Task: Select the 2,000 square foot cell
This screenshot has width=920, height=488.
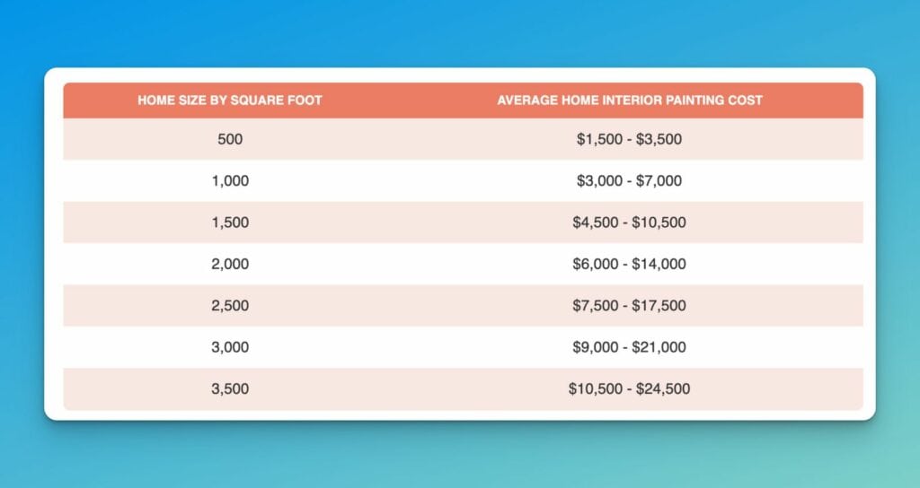Action: click(x=230, y=265)
